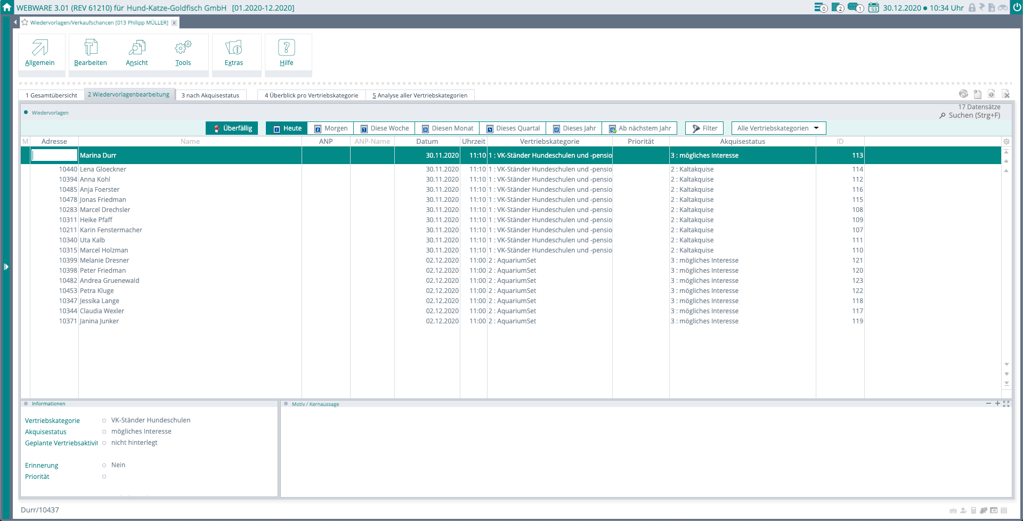Expand the left sidebar panel arrow
Image resolution: width=1023 pixels, height=521 pixels.
(x=6, y=266)
